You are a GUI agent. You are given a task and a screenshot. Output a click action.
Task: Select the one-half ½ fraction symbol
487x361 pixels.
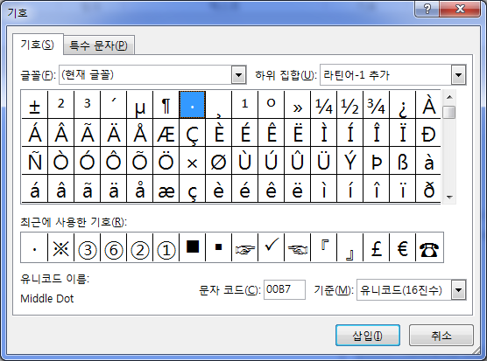[x=349, y=105]
